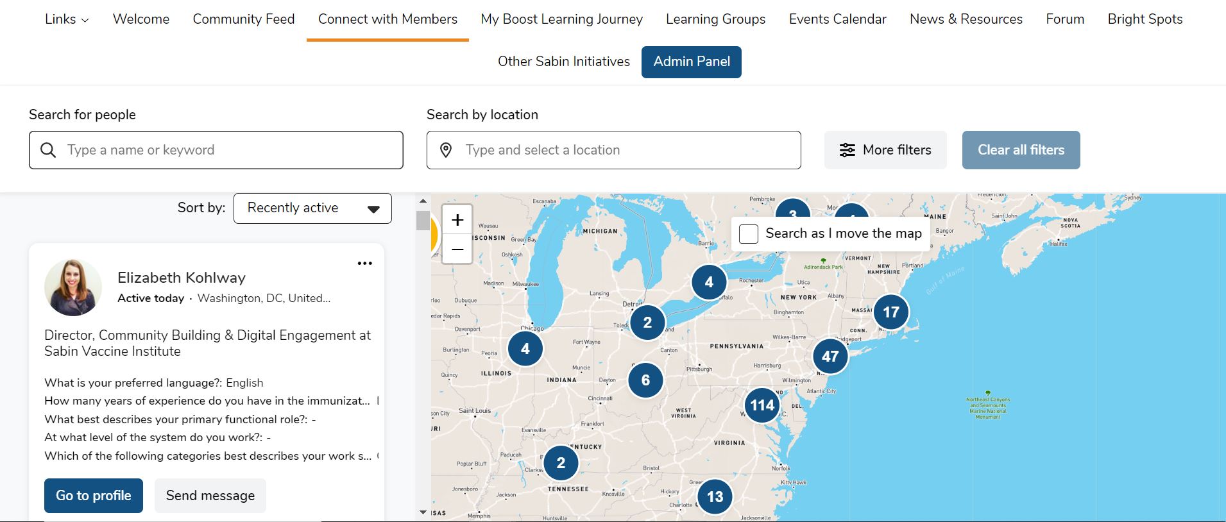This screenshot has width=1226, height=522.
Task: Click the 17 cluster marker near Massachusetts
Action: (x=890, y=312)
